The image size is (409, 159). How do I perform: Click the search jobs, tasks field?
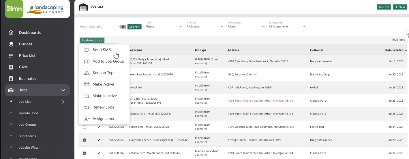(x=98, y=27)
